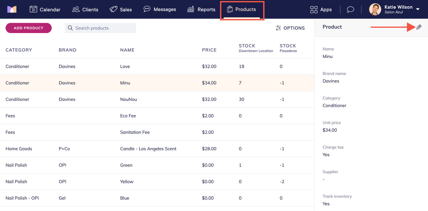Viewport: 428px width, 211px height.
Task: Click the Sales price-tag icon
Action: click(x=113, y=9)
